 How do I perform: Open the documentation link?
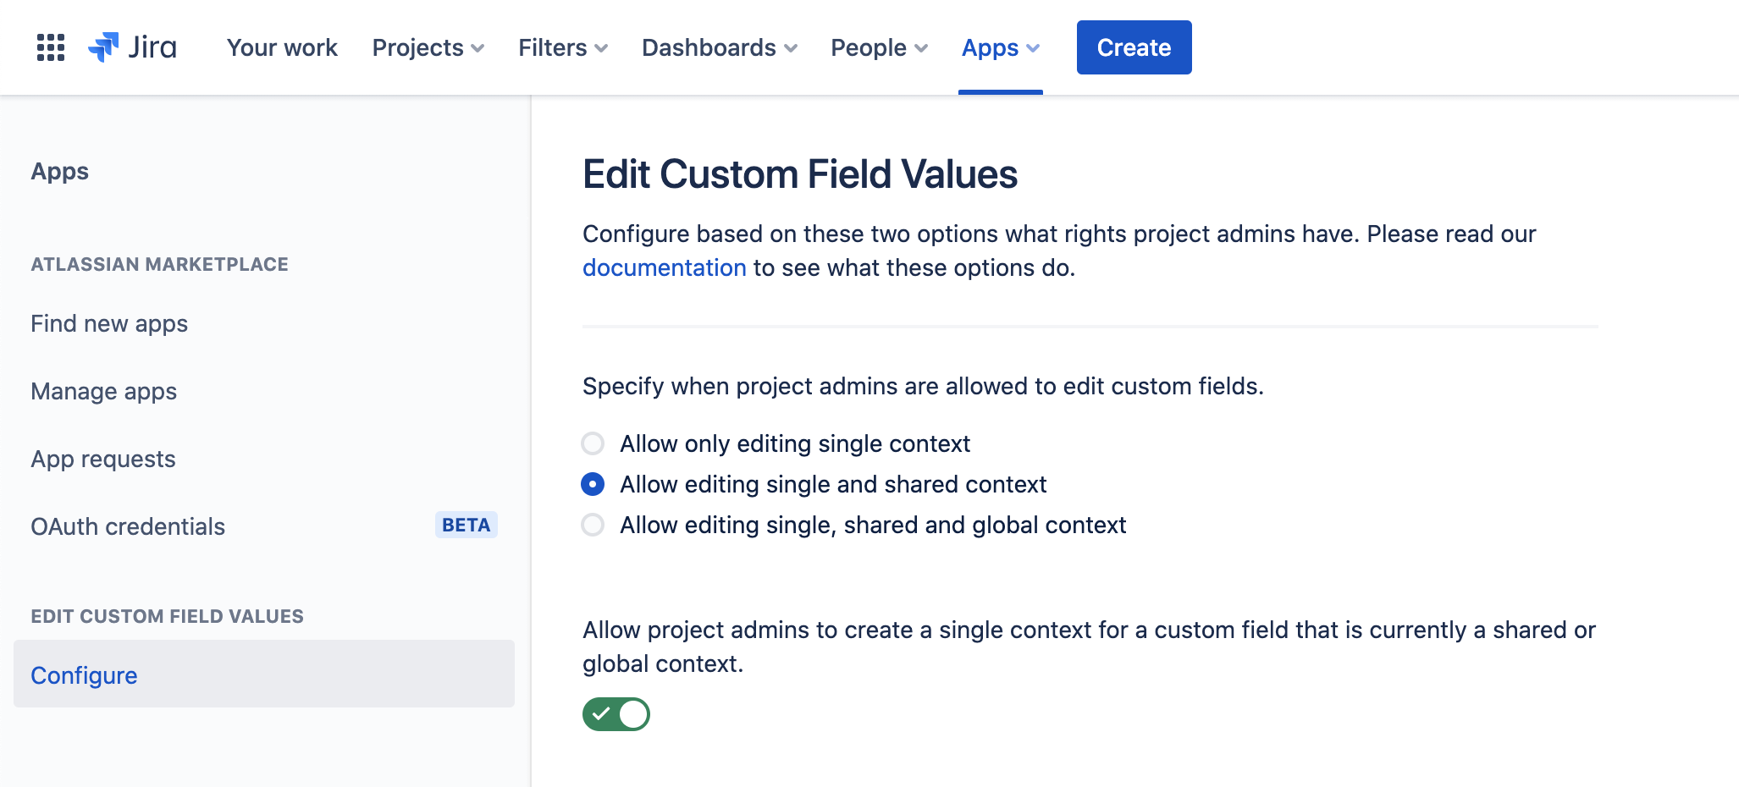[664, 267]
